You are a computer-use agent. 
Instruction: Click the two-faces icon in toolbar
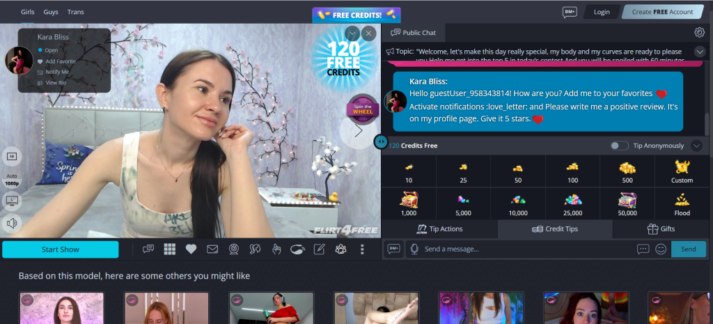255,249
